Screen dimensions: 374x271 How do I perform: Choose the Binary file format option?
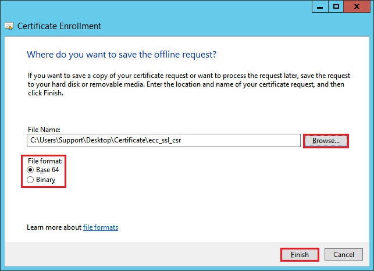[31, 180]
